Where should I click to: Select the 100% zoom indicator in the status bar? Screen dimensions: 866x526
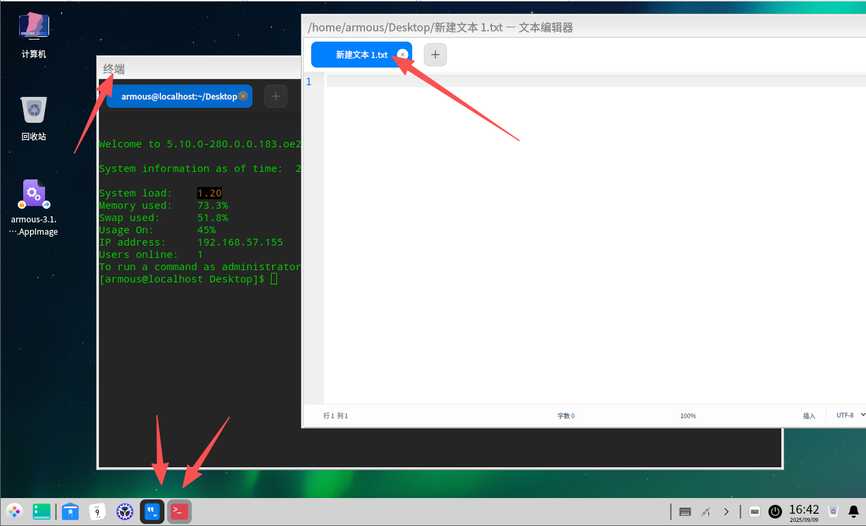(688, 415)
